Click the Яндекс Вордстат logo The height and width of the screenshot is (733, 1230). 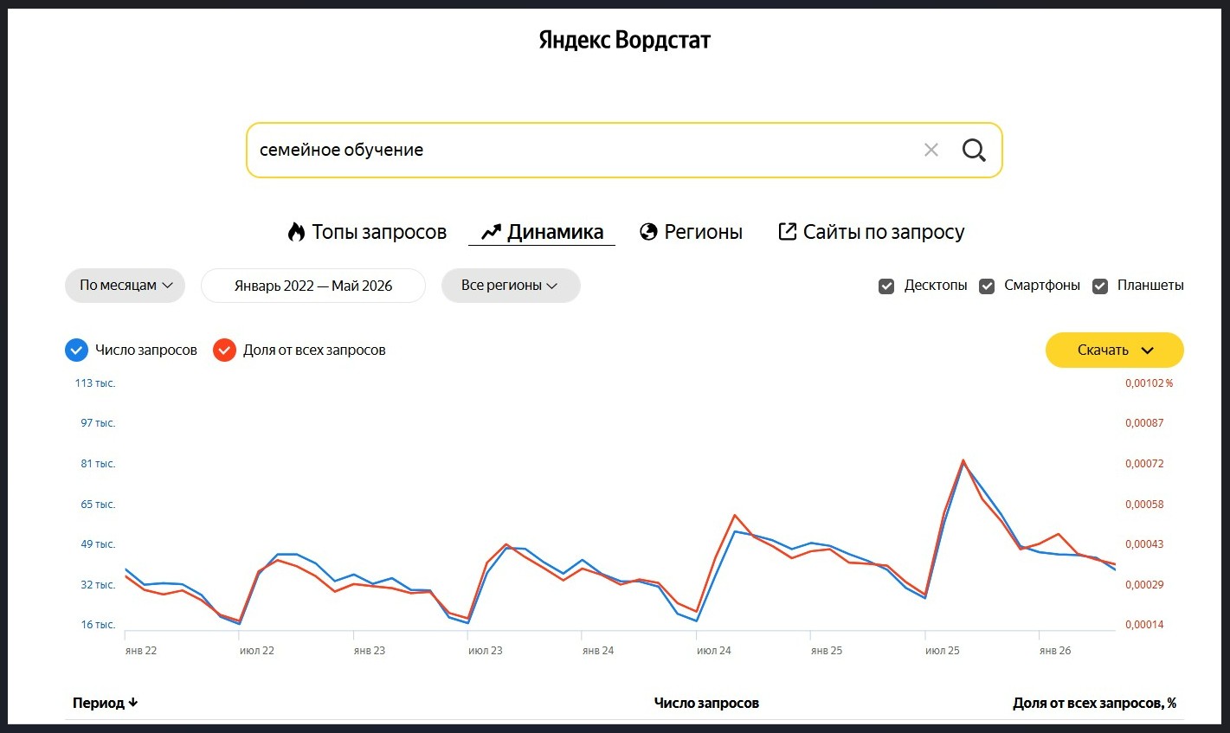pyautogui.click(x=625, y=40)
